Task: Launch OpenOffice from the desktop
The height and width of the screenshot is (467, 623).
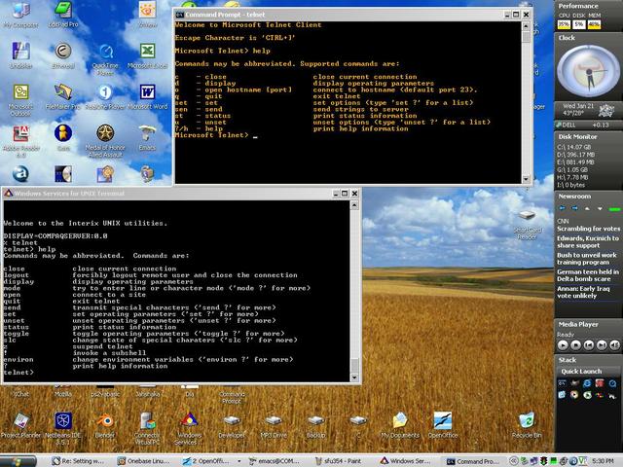Action: click(x=443, y=425)
